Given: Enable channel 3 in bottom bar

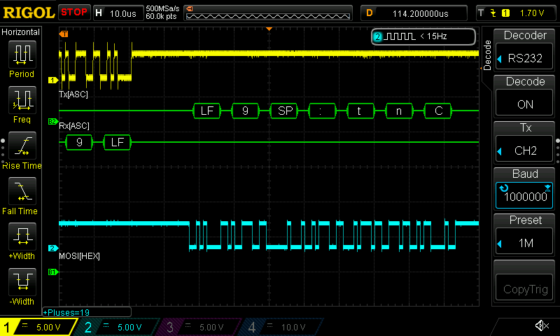Looking at the screenshot, I should point(199,327).
